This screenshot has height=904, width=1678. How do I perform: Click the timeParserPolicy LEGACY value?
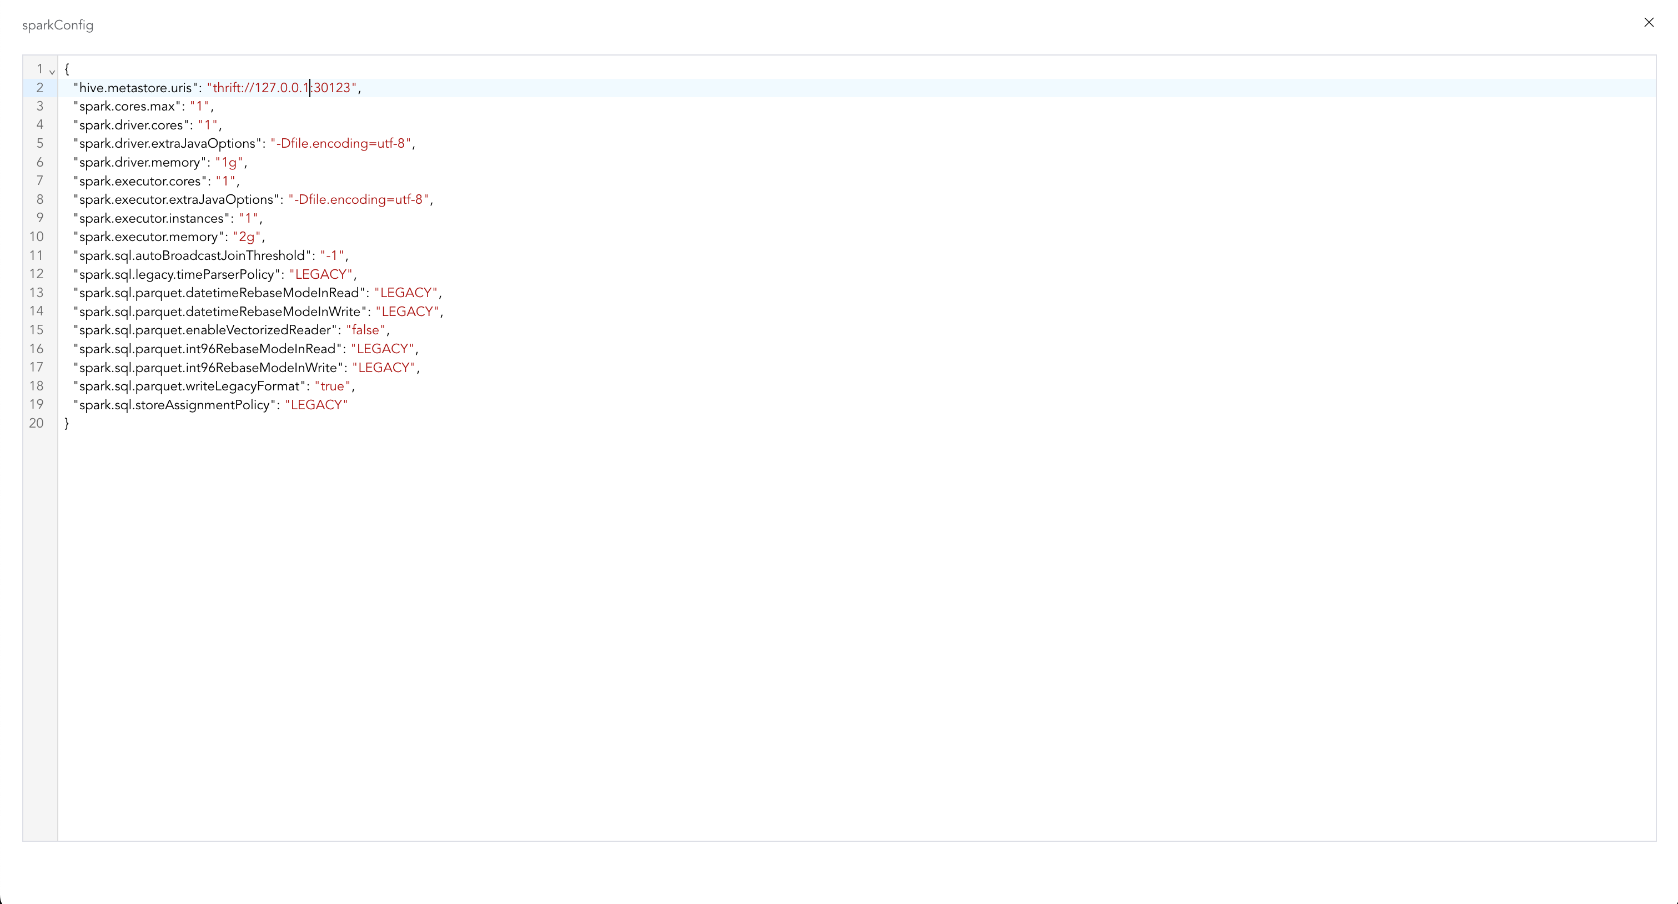[x=320, y=274]
